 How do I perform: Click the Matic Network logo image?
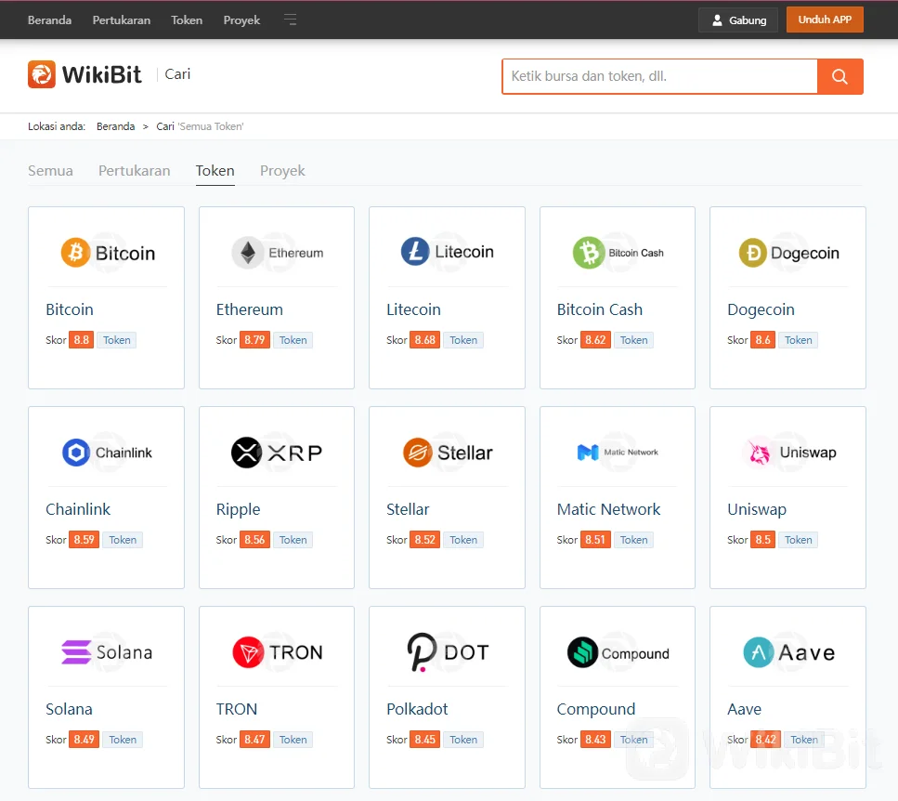point(618,452)
